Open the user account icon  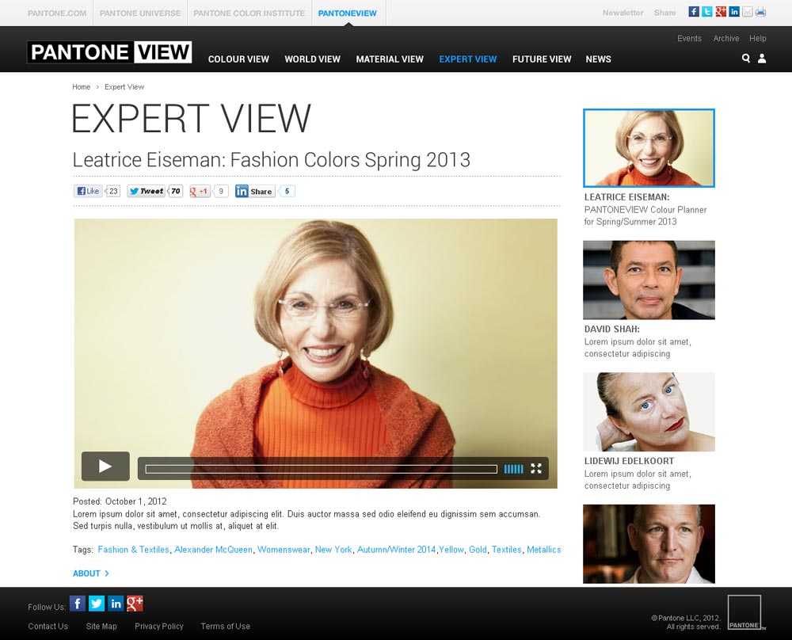pos(762,59)
